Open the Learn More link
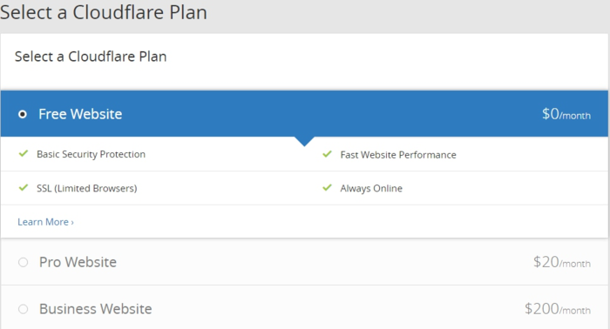The width and height of the screenshot is (610, 329). click(x=45, y=222)
